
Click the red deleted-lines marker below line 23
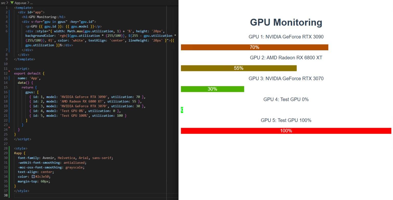pos(9,127)
